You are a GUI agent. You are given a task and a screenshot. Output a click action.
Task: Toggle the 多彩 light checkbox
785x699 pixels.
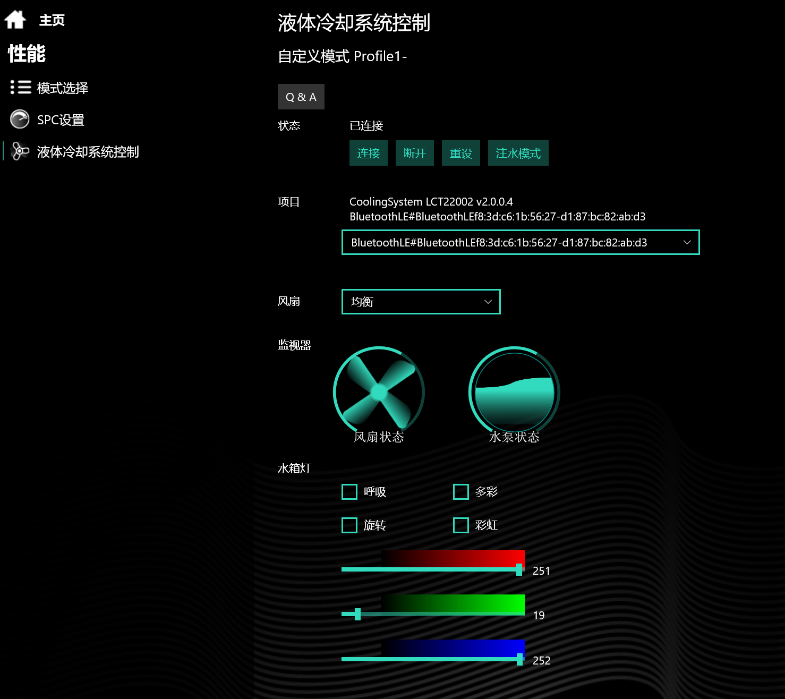pyautogui.click(x=461, y=492)
